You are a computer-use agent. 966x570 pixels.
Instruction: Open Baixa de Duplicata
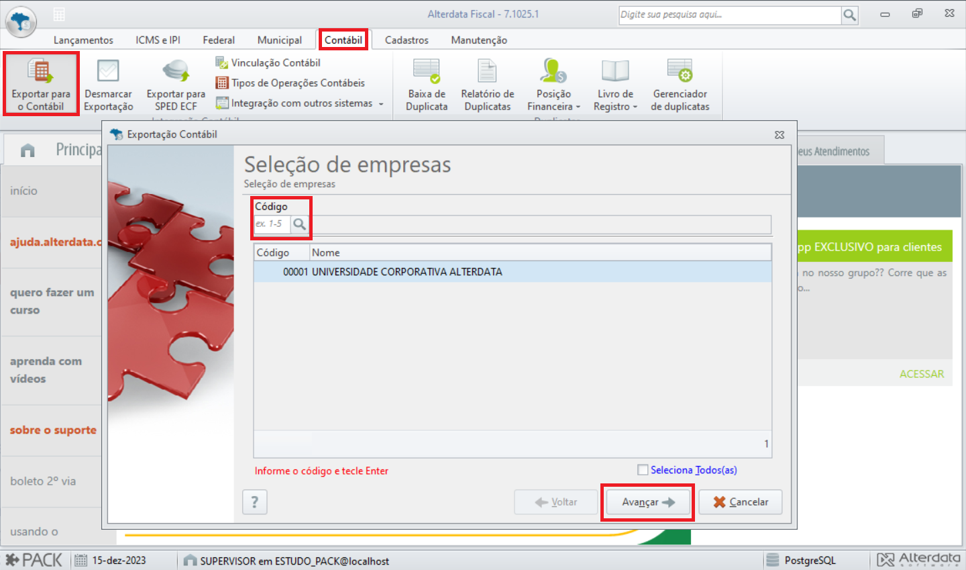click(x=427, y=85)
